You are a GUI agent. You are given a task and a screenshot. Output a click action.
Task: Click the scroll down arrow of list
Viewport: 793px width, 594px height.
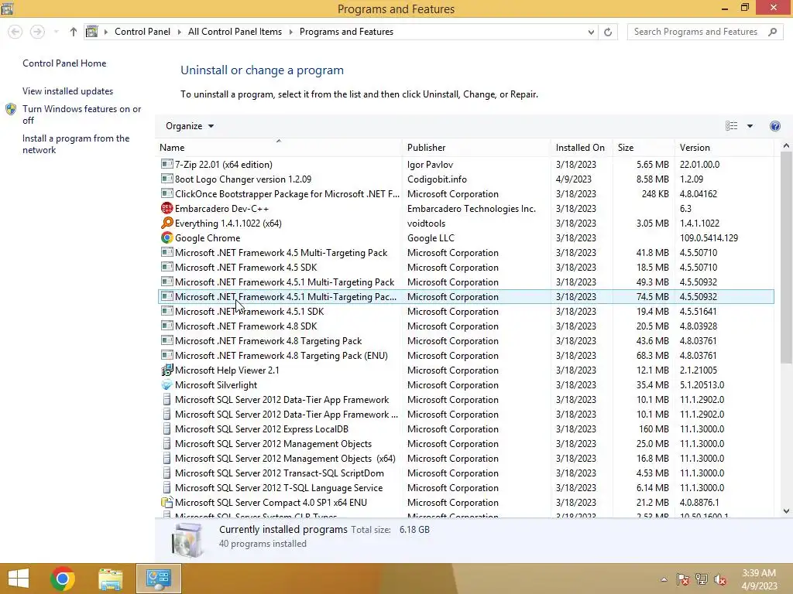(785, 510)
